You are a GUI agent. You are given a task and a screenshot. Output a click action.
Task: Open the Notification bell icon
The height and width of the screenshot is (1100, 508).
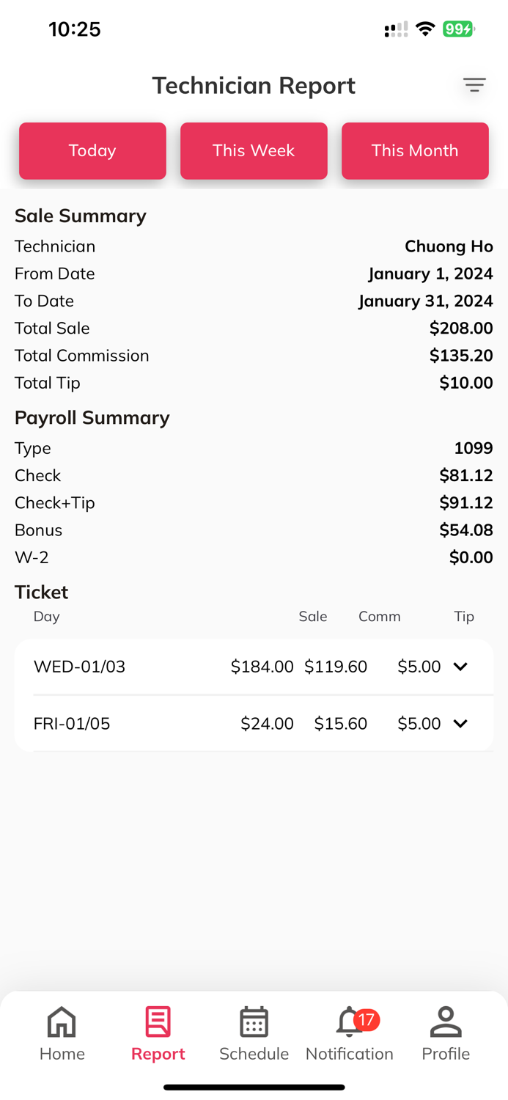click(347, 1023)
